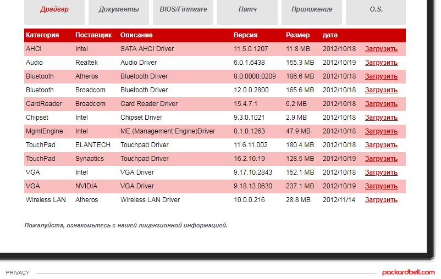This screenshot has width=441, height=279.
Task: Click Загрузить for Intel Chipset Driver
Action: click(381, 118)
